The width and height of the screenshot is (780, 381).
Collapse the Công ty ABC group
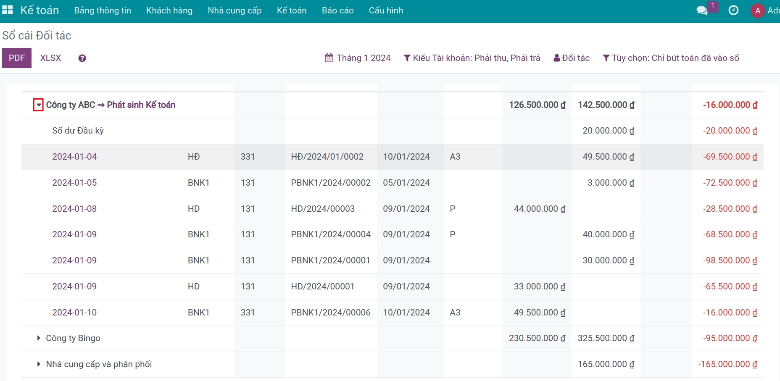[38, 105]
